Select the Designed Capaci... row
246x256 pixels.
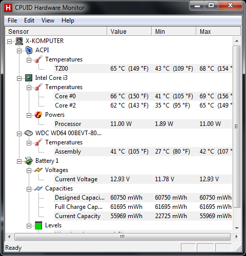(x=143, y=198)
